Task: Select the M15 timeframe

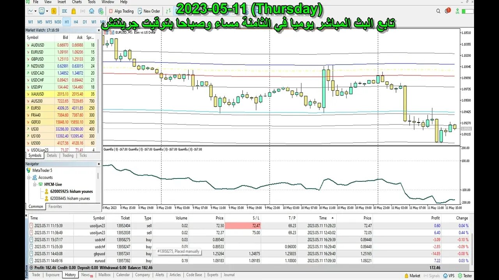Action: [x=49, y=22]
